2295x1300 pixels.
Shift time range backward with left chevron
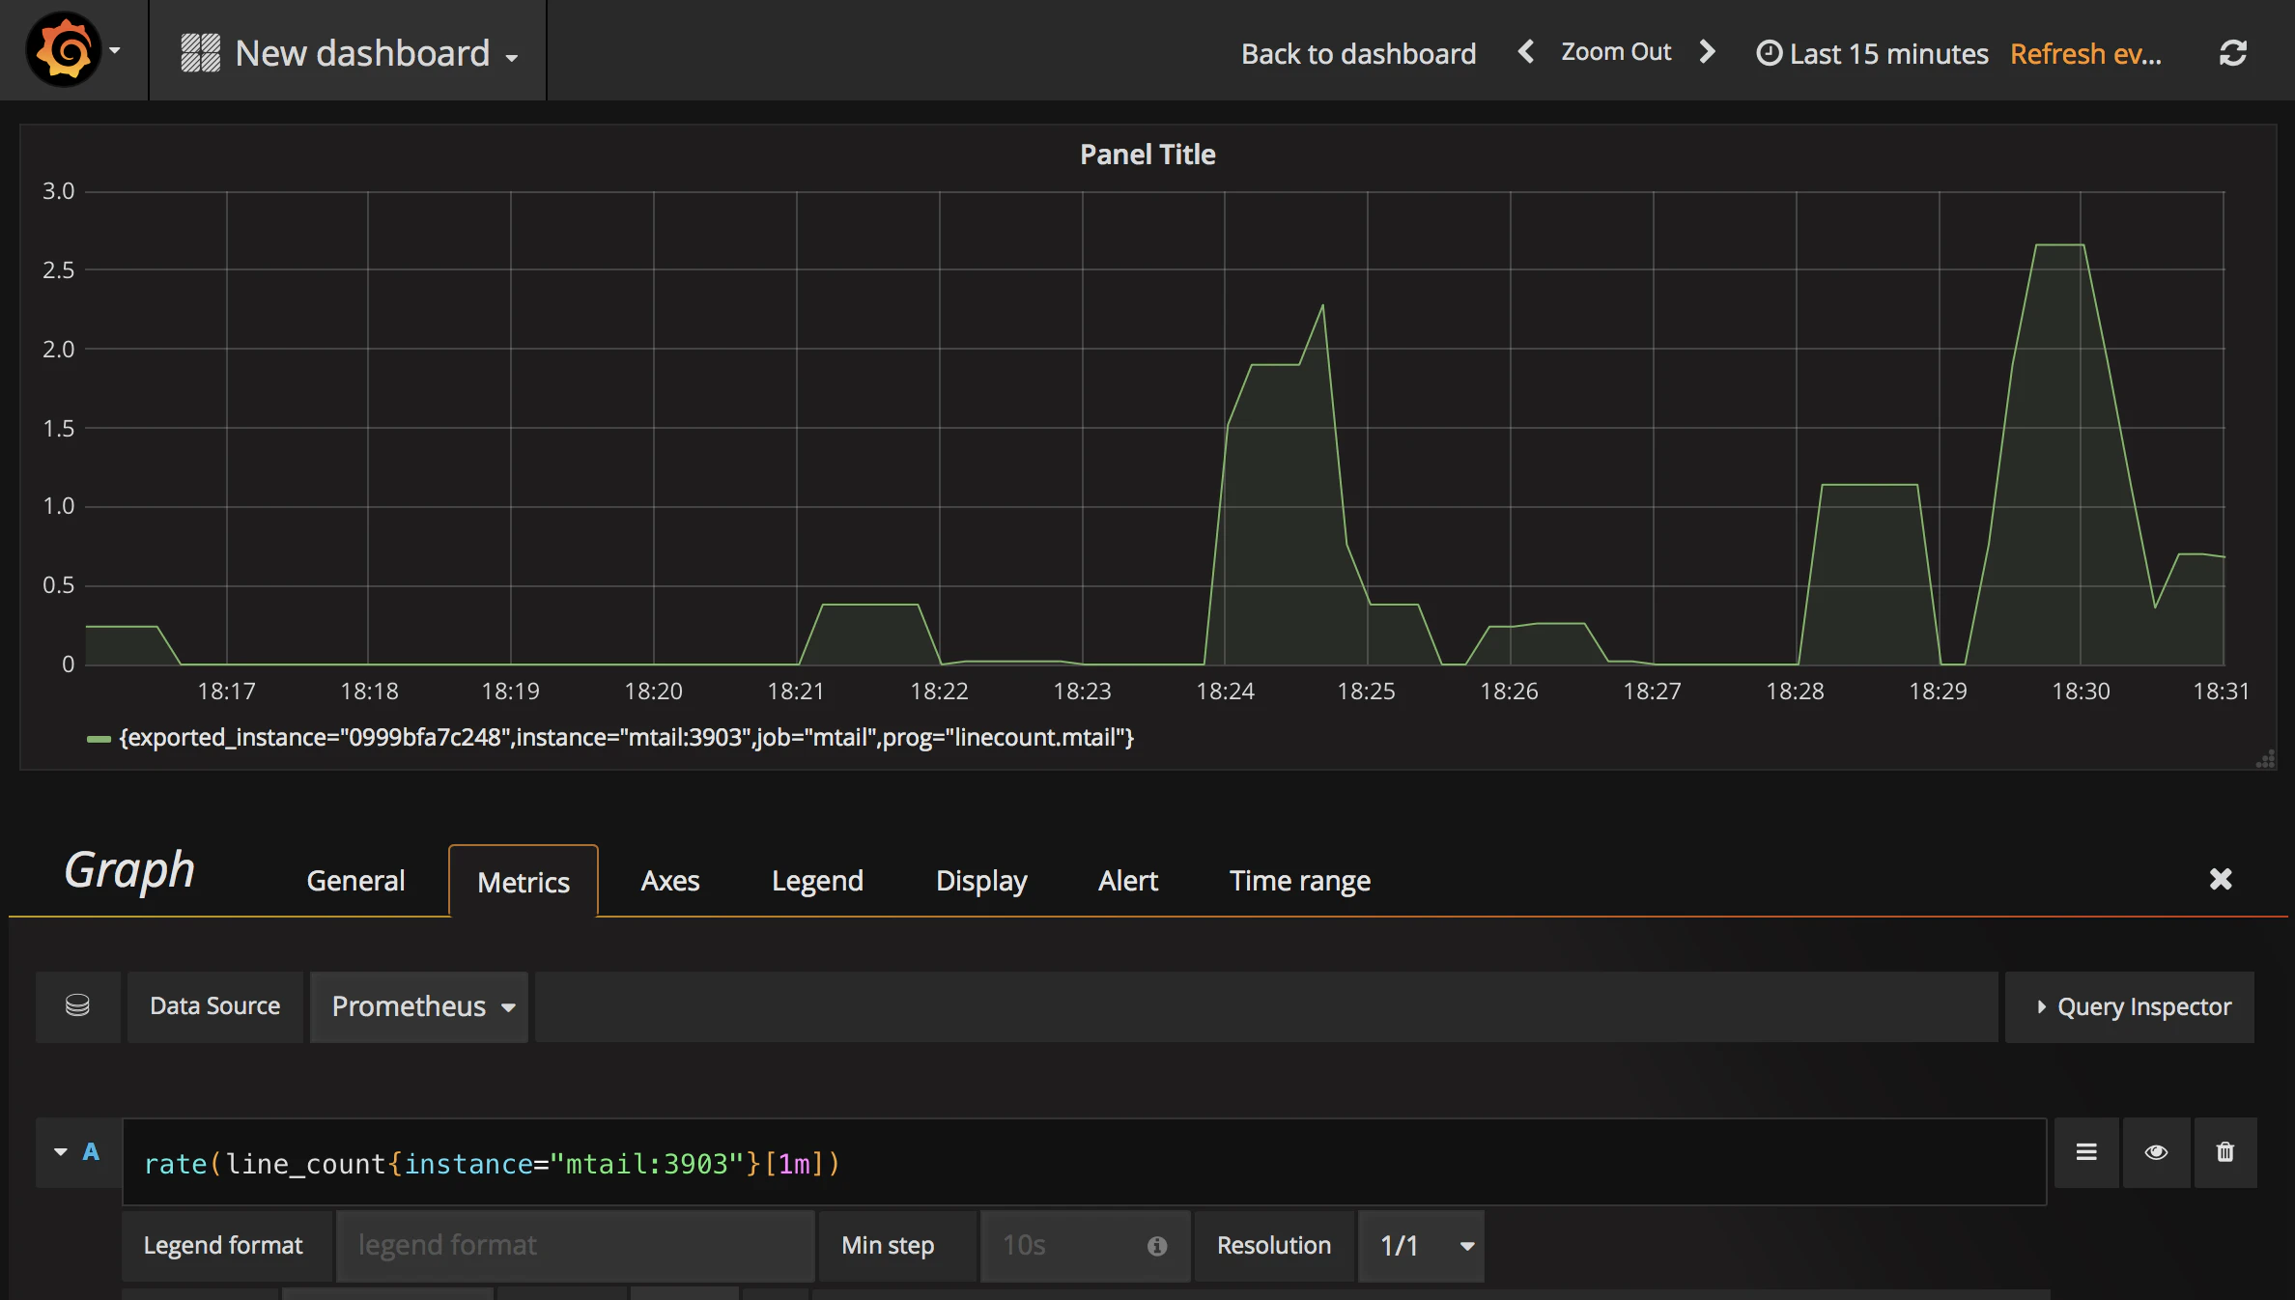[1526, 52]
